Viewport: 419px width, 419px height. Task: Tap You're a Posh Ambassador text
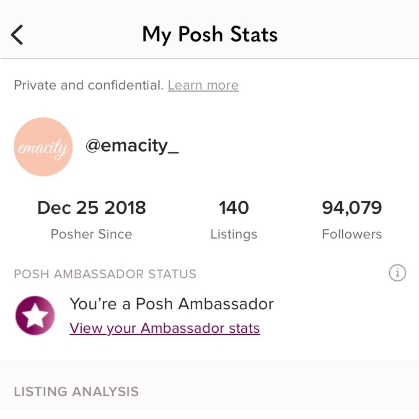[x=171, y=304]
